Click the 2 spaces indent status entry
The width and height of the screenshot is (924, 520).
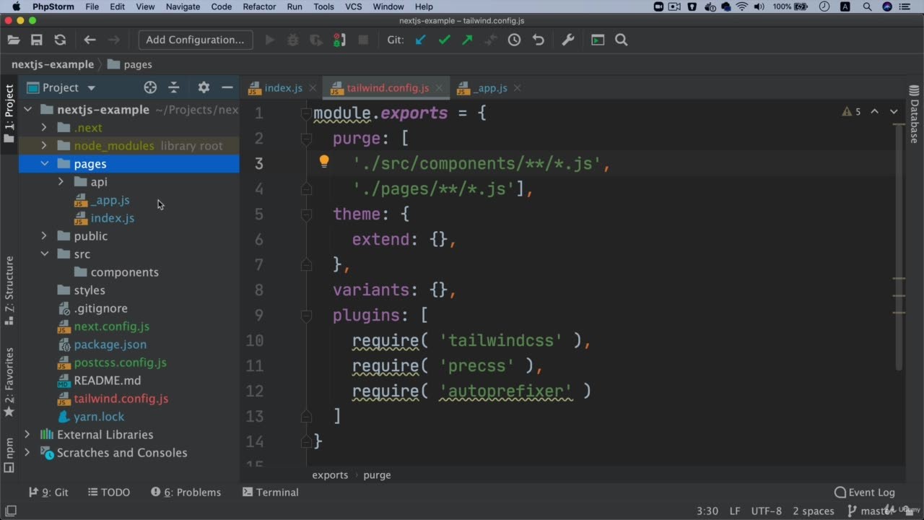813,511
